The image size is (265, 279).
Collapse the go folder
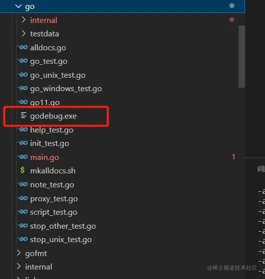18,6
